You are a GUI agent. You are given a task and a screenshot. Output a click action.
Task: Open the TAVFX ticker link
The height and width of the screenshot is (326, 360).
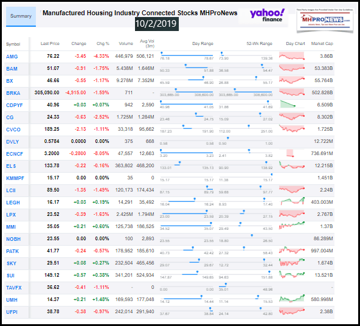coord(14,288)
